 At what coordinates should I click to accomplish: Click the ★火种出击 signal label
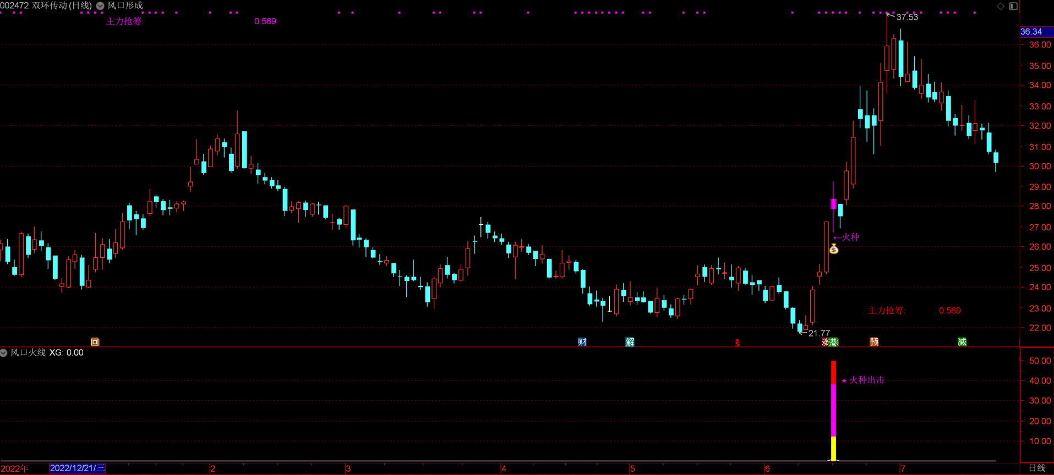[x=863, y=380]
